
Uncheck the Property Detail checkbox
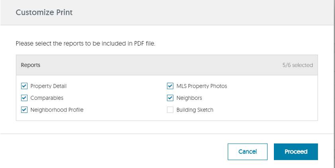tap(24, 86)
